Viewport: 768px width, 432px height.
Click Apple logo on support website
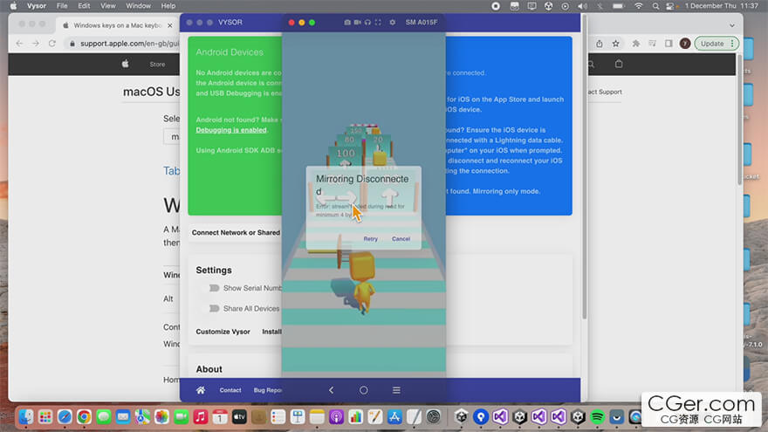coord(126,64)
